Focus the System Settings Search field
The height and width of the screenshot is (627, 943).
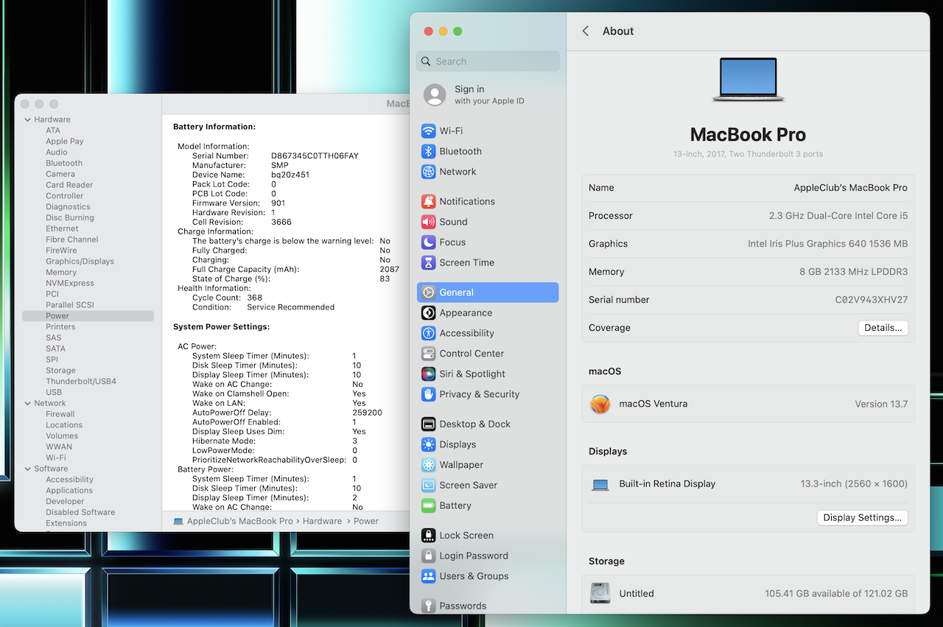coord(488,61)
